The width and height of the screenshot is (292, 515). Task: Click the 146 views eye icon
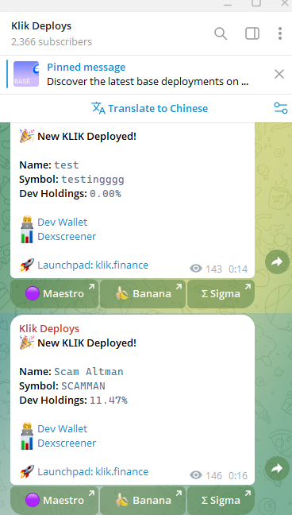(196, 475)
